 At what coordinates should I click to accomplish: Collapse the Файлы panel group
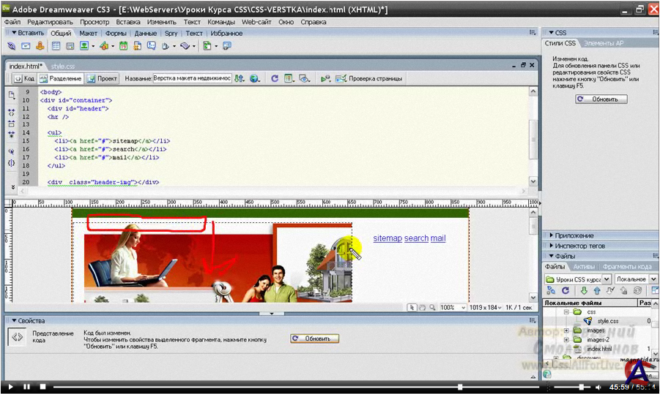click(551, 256)
